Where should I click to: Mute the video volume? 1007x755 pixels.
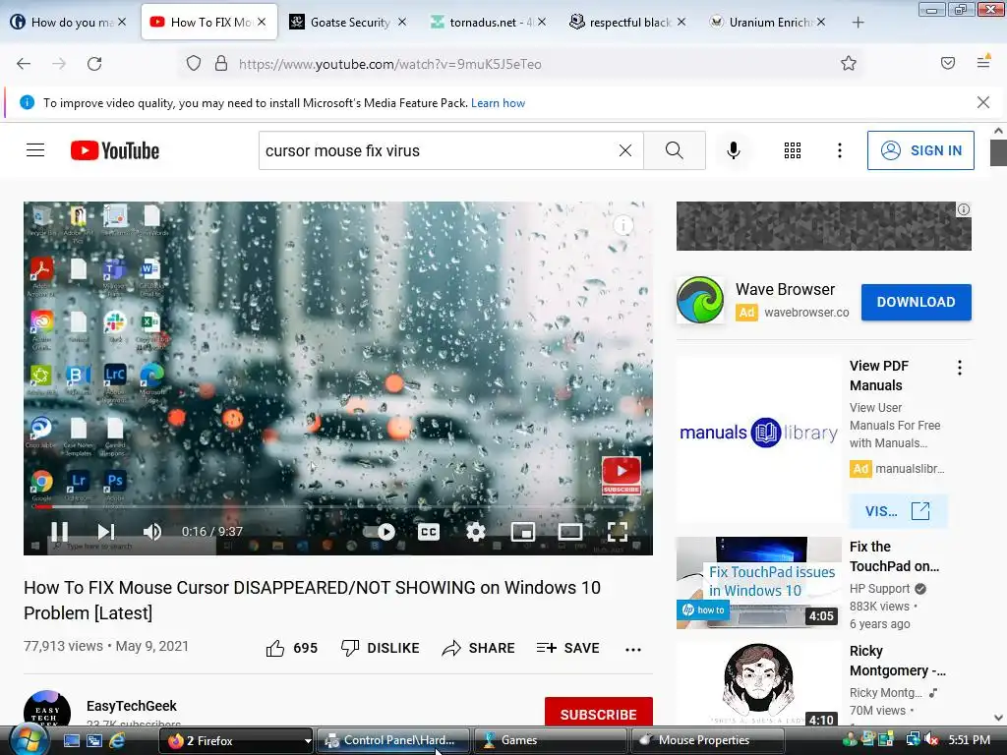click(152, 532)
